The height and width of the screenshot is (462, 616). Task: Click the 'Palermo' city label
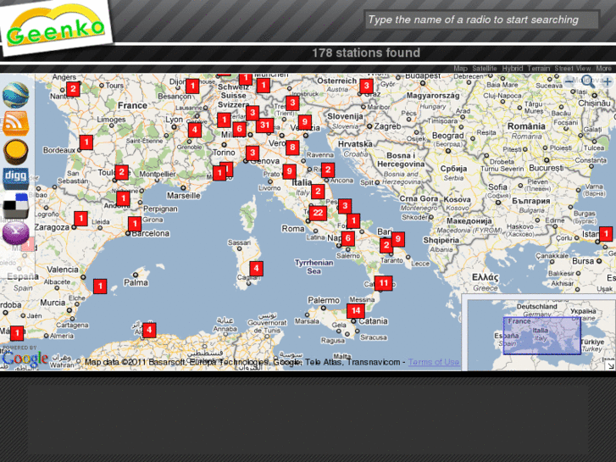pos(324,300)
